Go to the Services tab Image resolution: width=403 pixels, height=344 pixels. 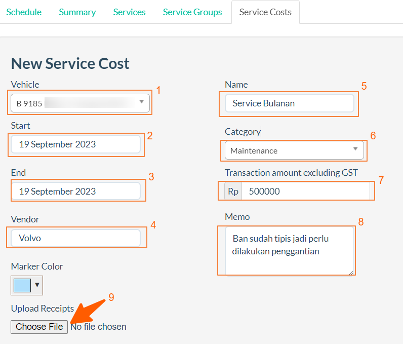click(x=129, y=12)
